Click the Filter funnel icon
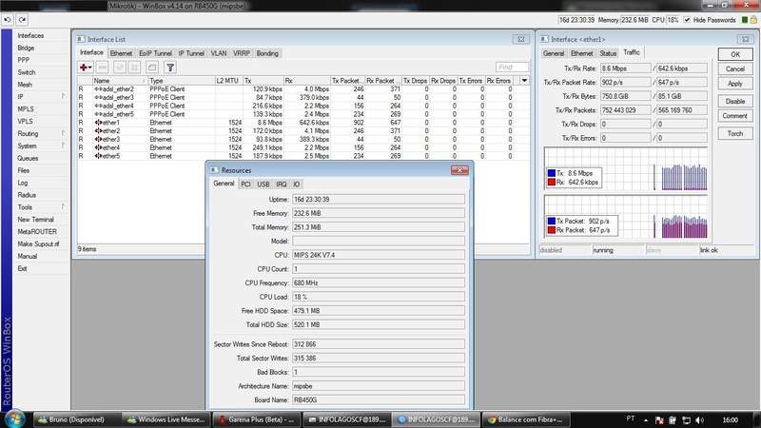 point(170,68)
